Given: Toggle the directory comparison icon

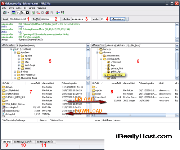Looking at the screenshot, I should click(x=63, y=13).
